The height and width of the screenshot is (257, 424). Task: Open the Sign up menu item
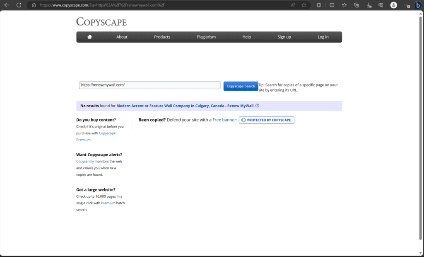[284, 37]
